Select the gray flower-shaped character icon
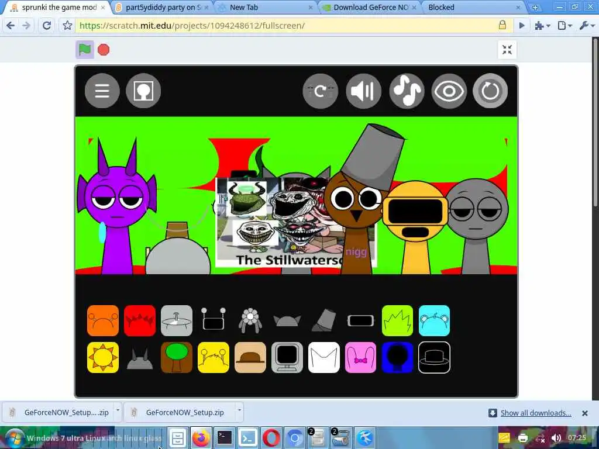 (250, 321)
